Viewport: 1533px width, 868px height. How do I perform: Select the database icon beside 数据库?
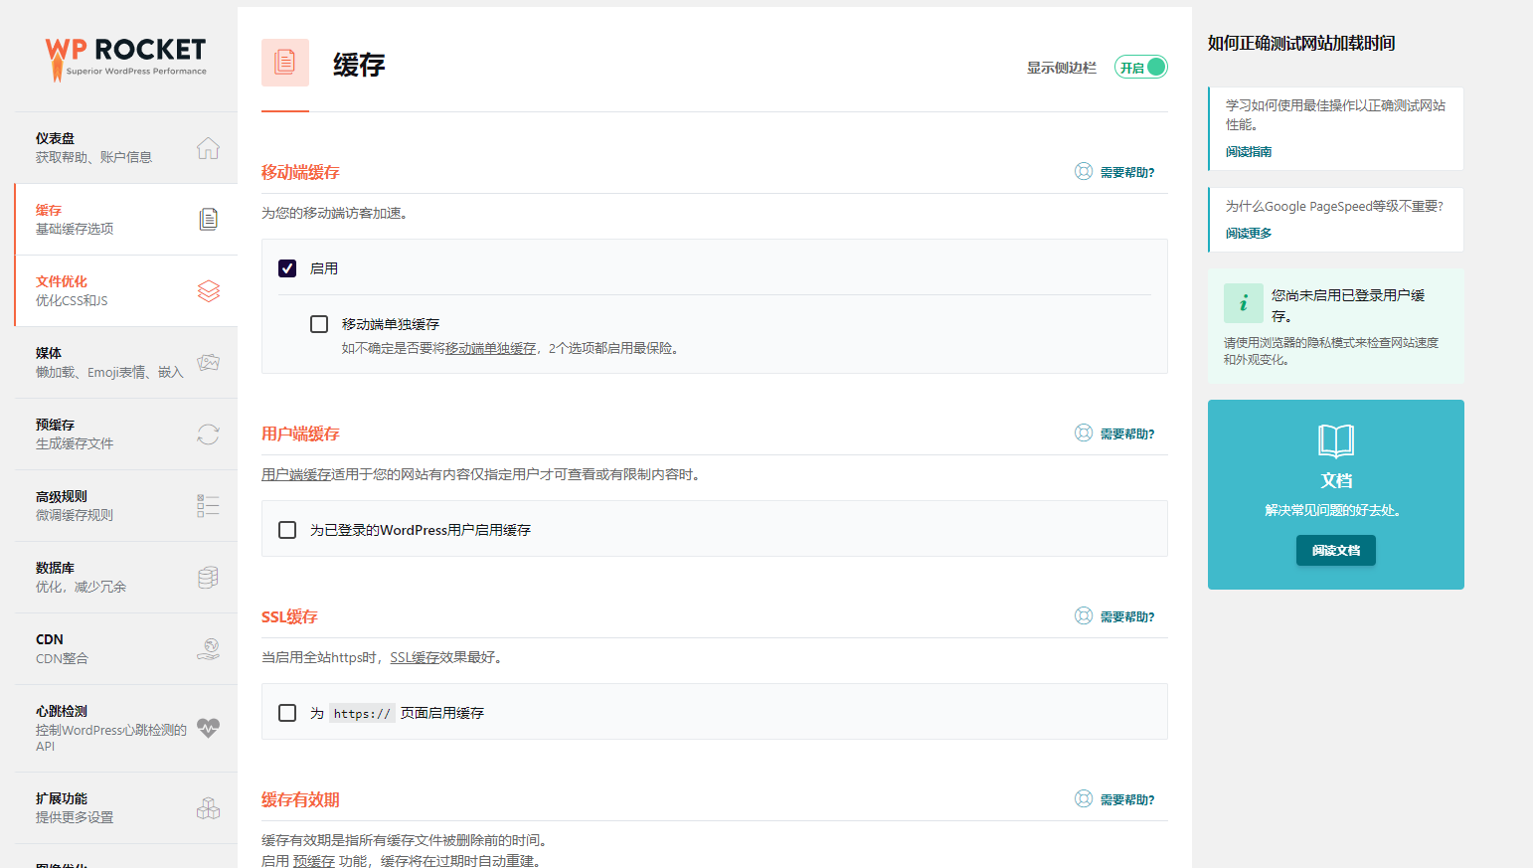point(208,577)
